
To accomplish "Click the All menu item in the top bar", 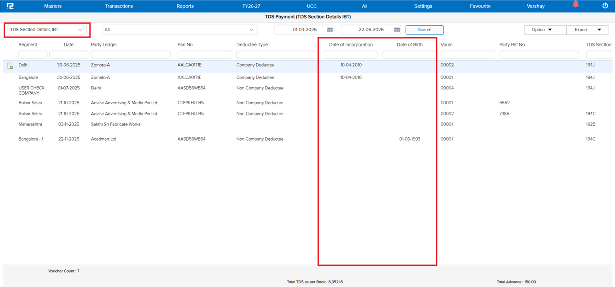I will [364, 6].
